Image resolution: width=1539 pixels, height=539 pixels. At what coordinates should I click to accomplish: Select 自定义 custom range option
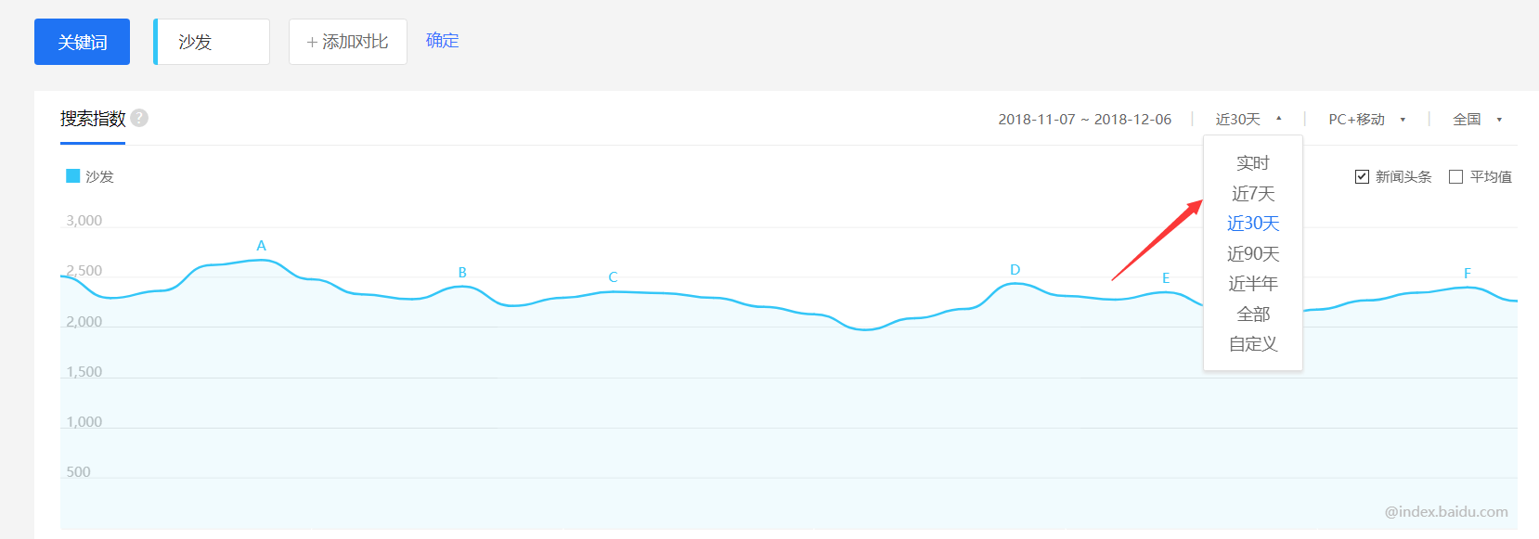click(x=1253, y=344)
